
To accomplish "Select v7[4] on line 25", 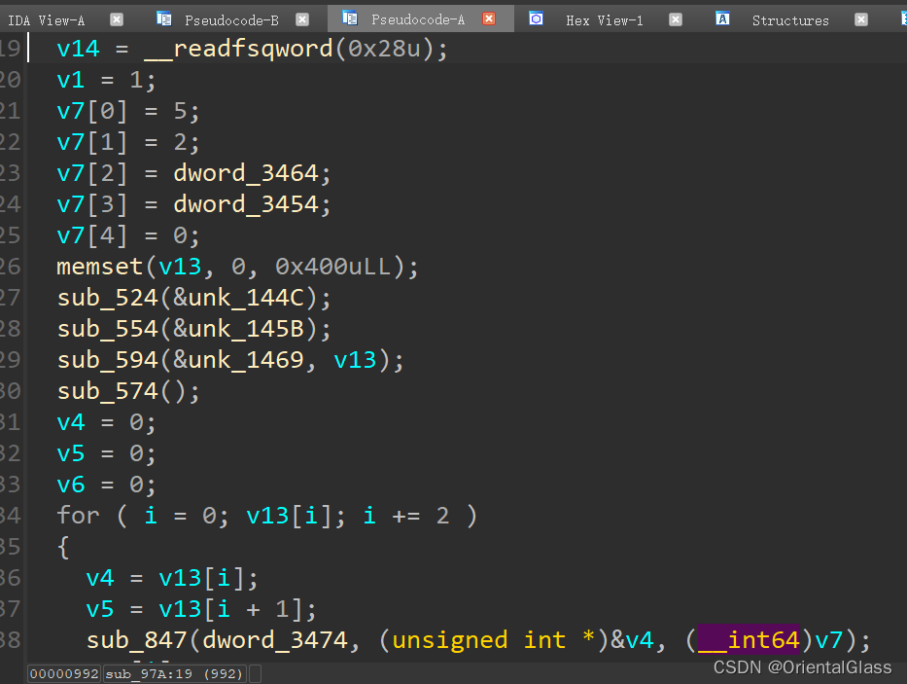I will click(92, 235).
